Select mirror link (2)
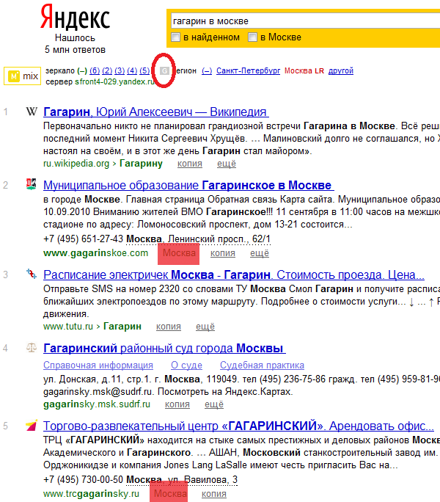Screen dimensions: 440x502 coord(107,70)
